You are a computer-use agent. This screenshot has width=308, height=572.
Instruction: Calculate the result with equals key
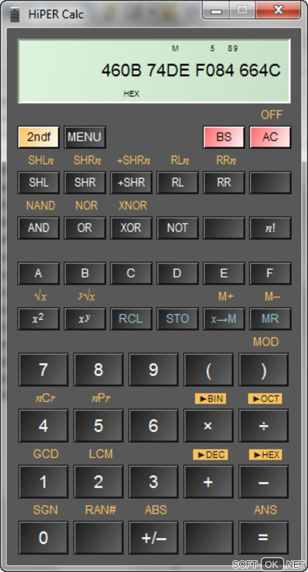(263, 538)
